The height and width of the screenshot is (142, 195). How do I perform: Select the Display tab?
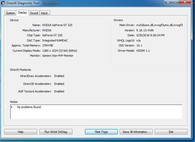(x=22, y=13)
